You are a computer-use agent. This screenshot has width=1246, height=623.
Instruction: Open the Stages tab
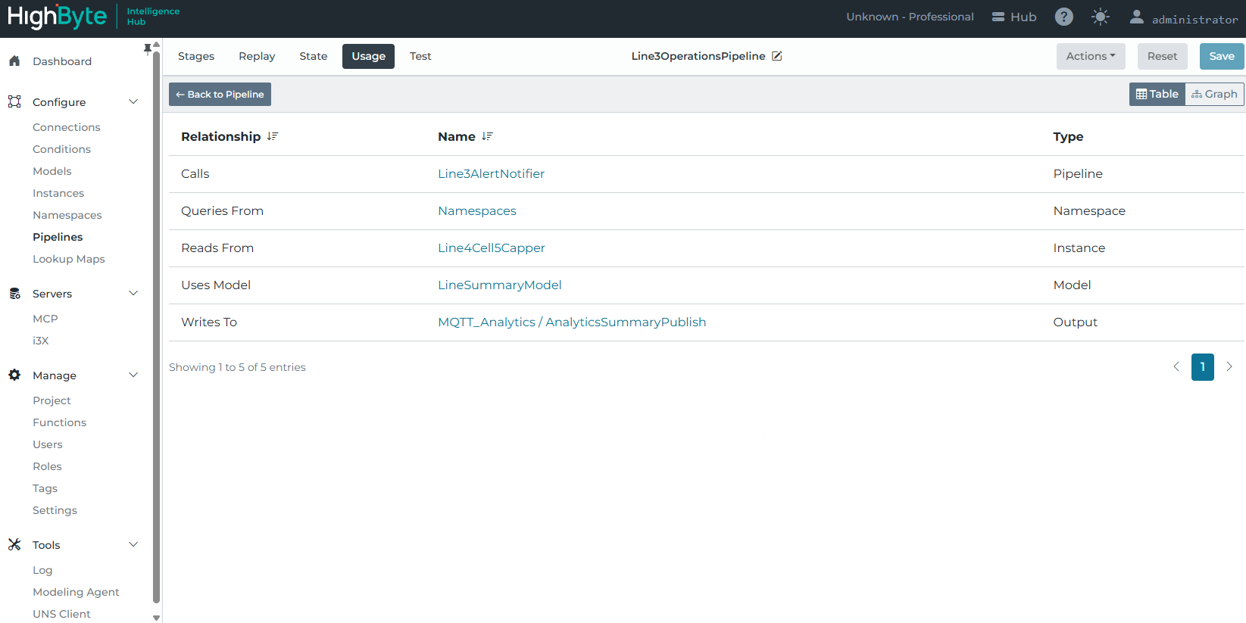(196, 56)
